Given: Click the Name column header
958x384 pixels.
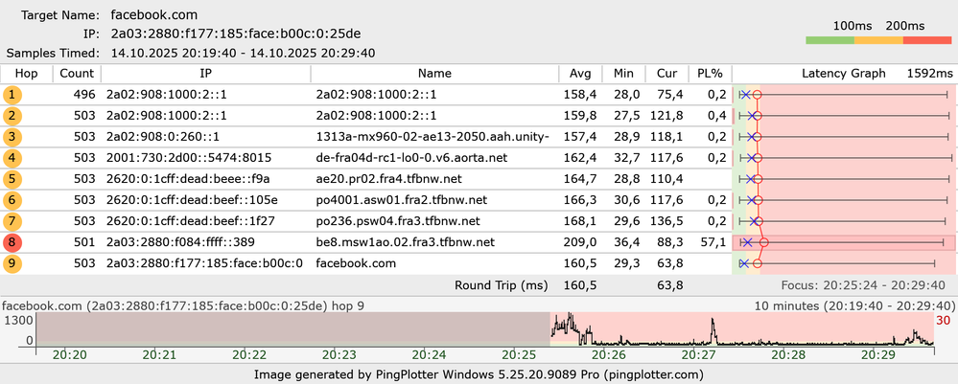Looking at the screenshot, I should [x=434, y=74].
